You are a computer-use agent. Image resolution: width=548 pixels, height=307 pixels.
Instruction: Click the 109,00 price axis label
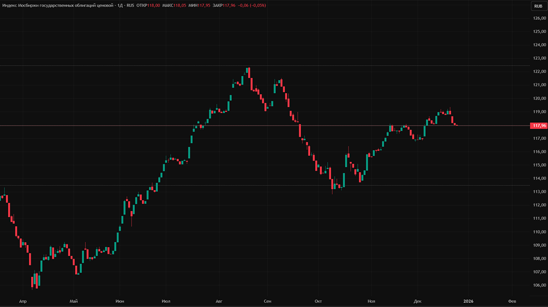coord(540,245)
